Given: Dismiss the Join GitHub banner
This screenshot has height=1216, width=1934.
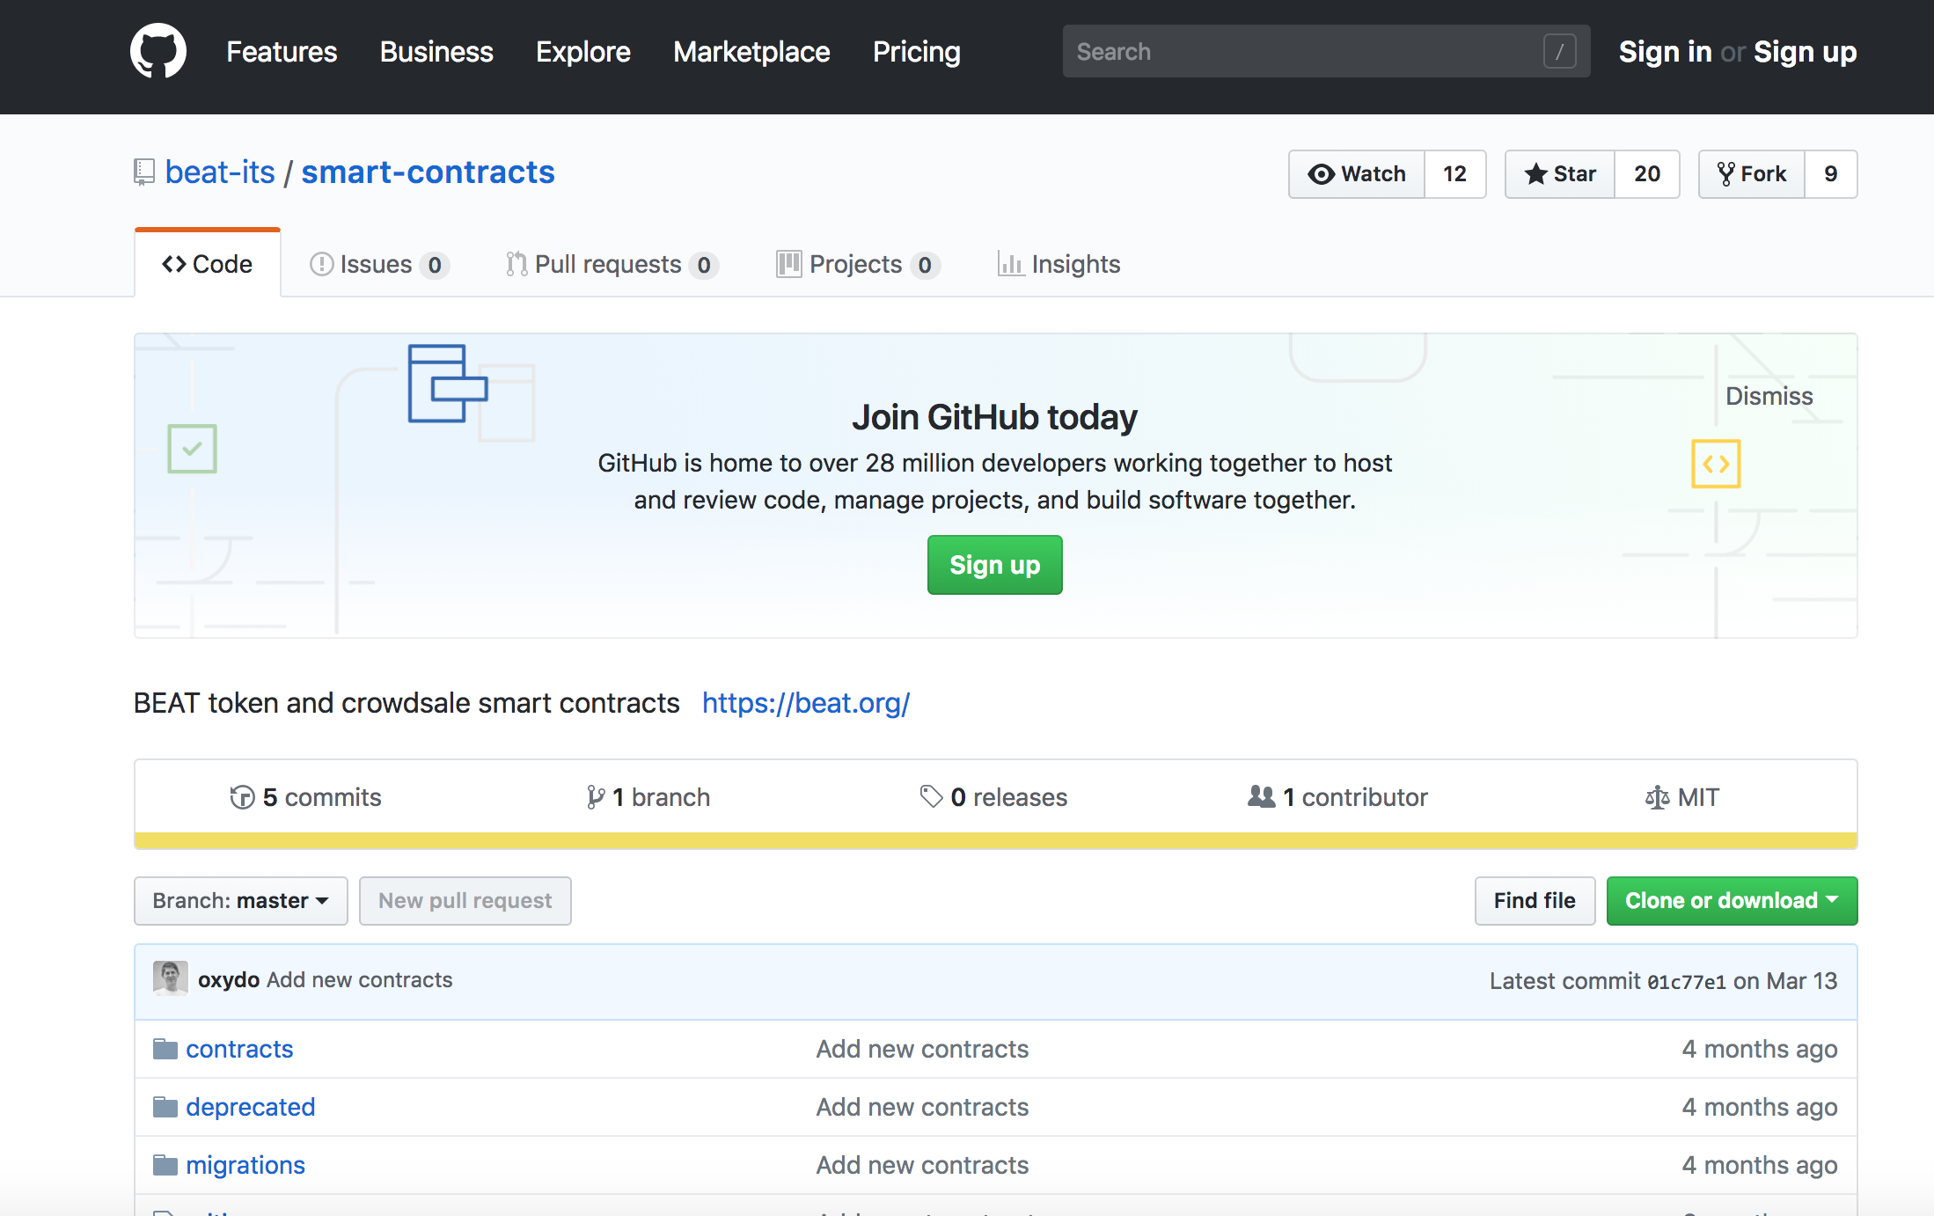Looking at the screenshot, I should click(x=1769, y=396).
